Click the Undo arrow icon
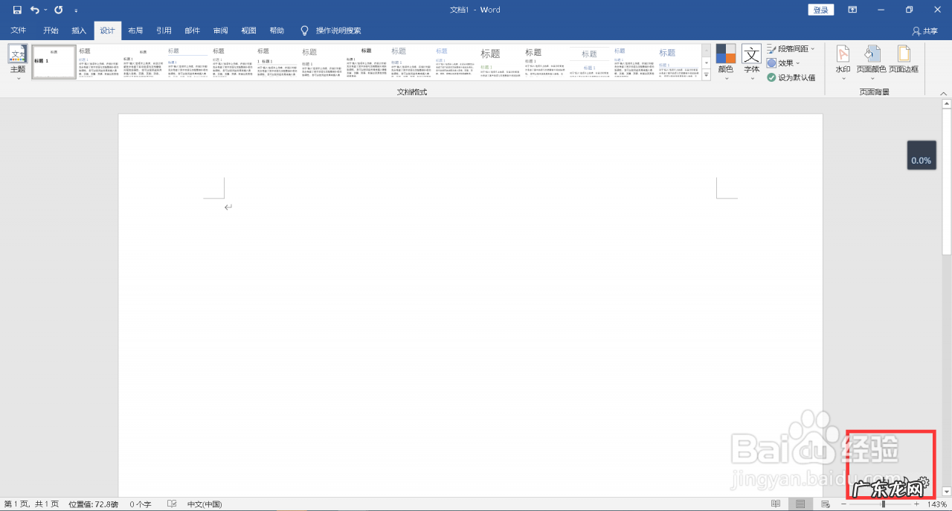952x511 pixels. coord(34,10)
